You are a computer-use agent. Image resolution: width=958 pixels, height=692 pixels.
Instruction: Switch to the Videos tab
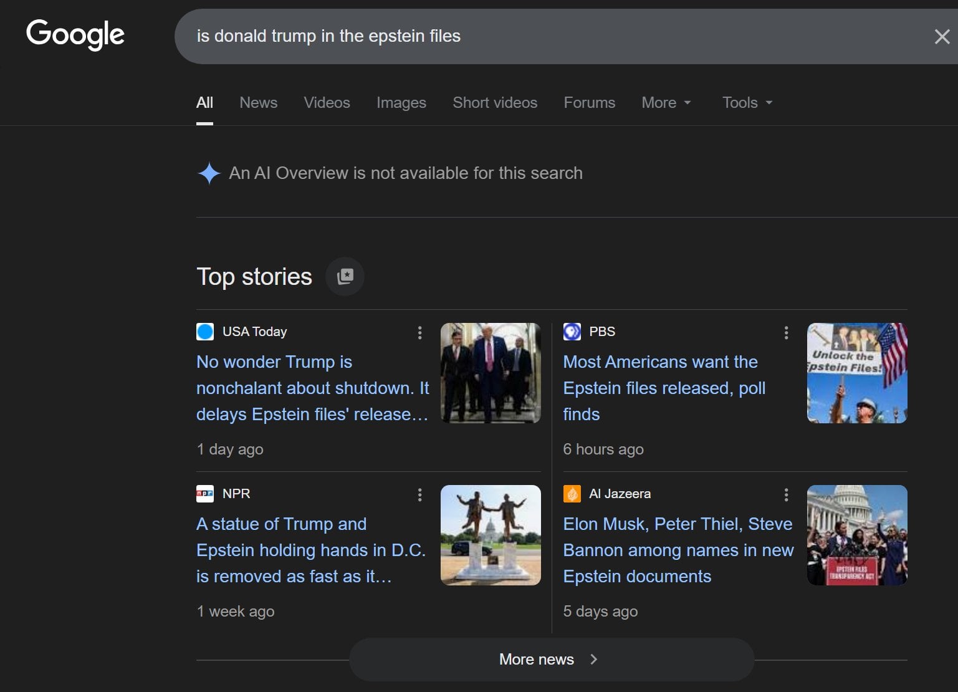[x=327, y=103]
